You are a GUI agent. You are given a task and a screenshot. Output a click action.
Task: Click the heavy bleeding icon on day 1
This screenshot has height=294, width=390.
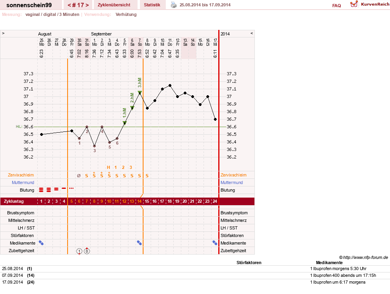coord(41,190)
